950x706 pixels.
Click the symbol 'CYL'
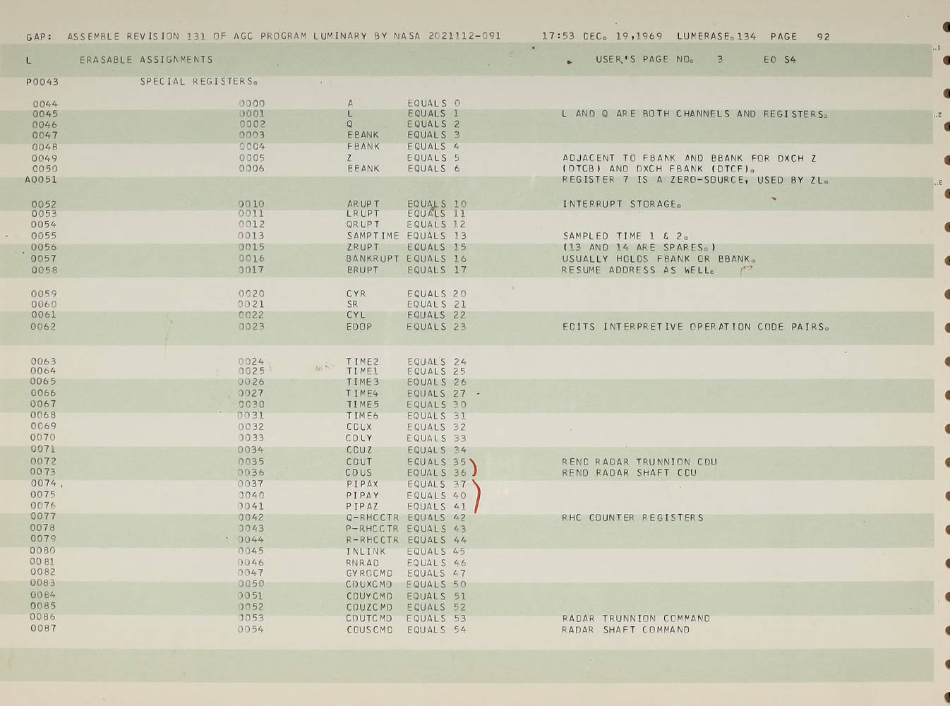coord(356,315)
